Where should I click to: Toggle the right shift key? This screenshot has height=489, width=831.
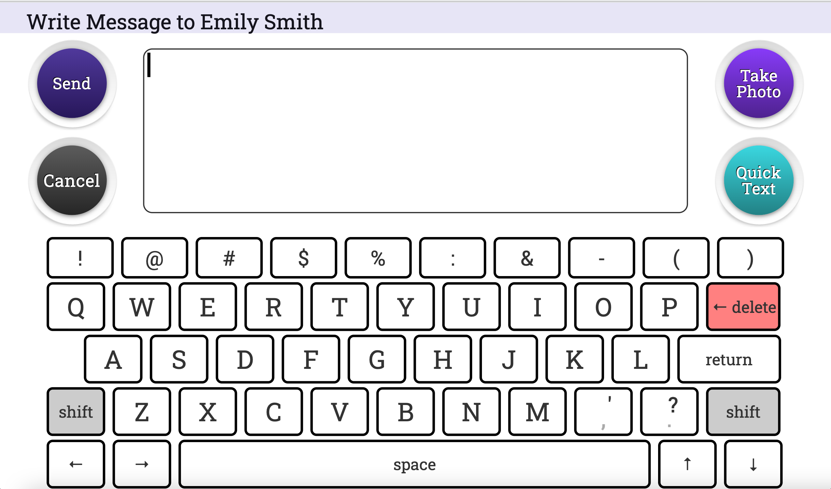743,412
